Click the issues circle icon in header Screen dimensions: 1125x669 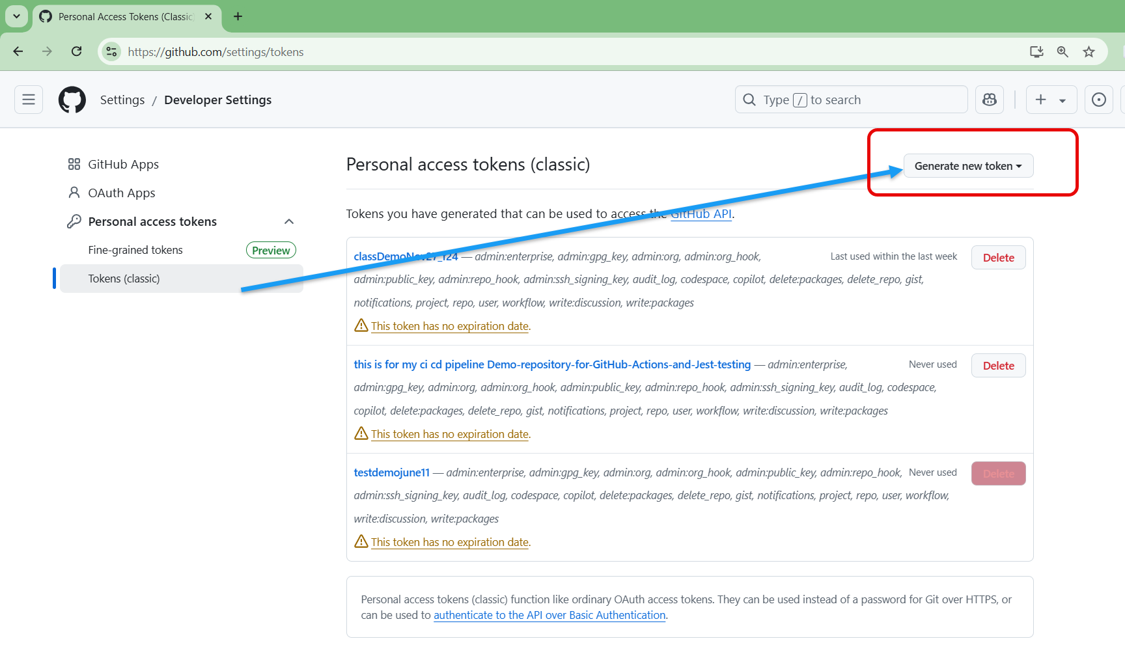pyautogui.click(x=1098, y=100)
